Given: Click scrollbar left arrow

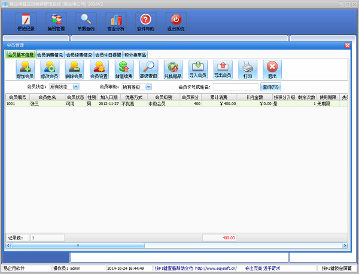Looking at the screenshot, I should pyautogui.click(x=8, y=245).
